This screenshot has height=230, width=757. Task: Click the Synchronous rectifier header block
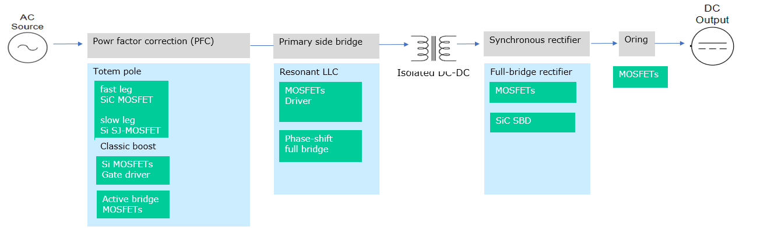coord(537,44)
